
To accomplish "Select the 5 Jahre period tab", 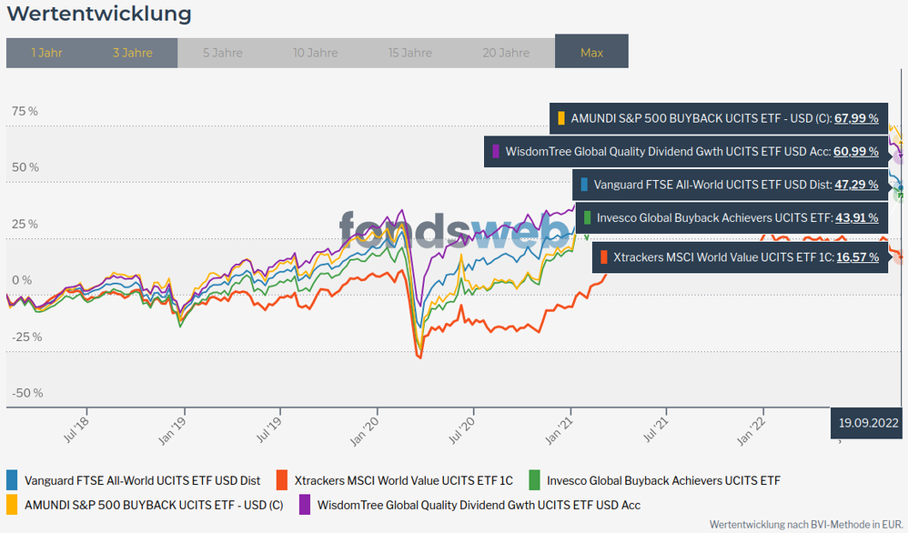I will point(223,53).
